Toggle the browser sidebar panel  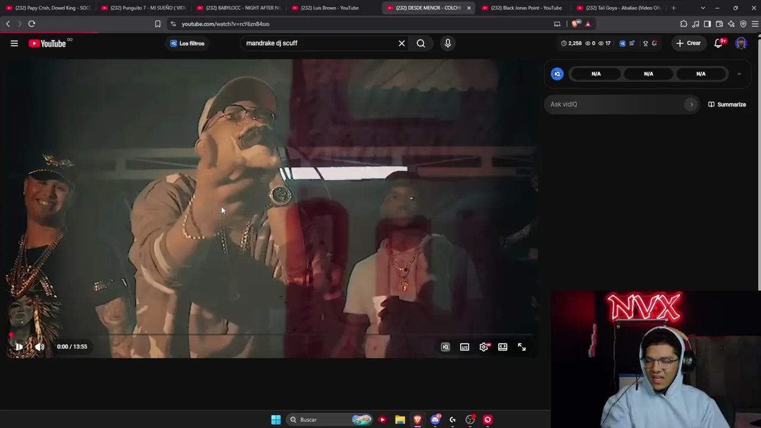click(x=707, y=24)
